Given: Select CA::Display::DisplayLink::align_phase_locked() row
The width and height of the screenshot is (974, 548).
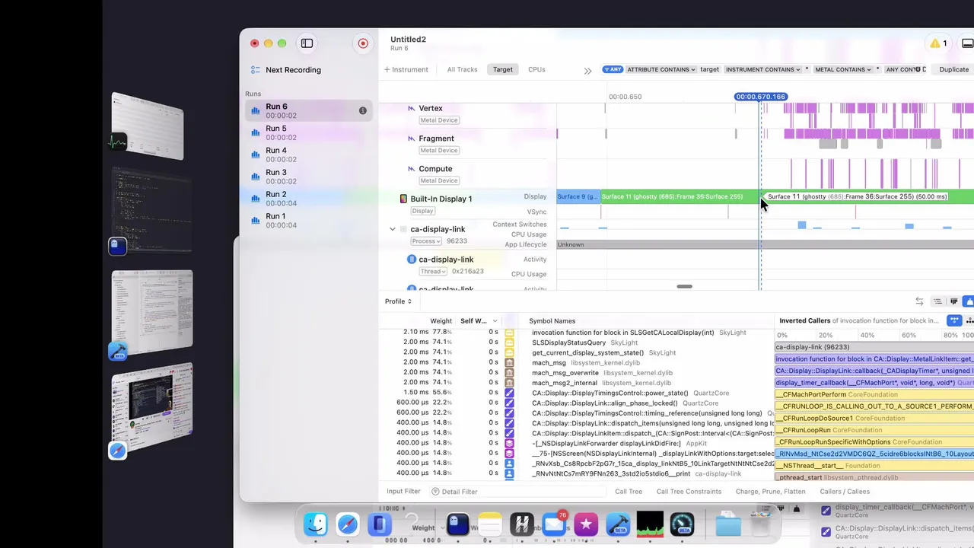Looking at the screenshot, I should click(578, 403).
